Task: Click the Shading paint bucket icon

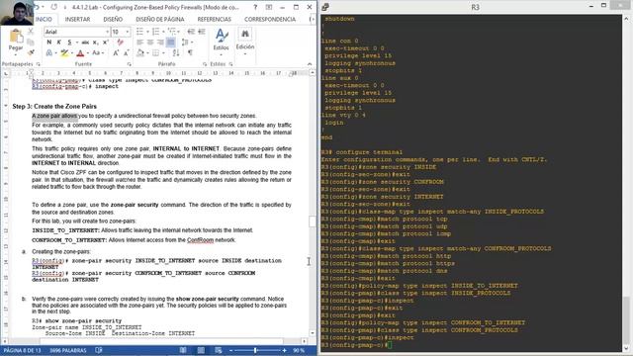Action: pyautogui.click(x=140, y=52)
